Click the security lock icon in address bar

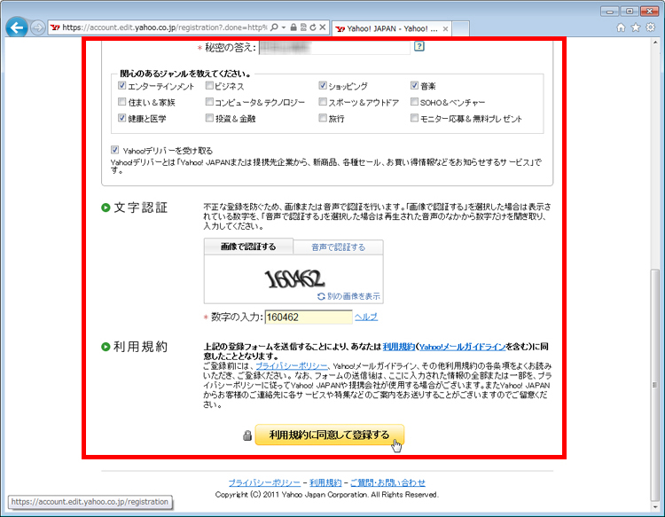coord(293,27)
